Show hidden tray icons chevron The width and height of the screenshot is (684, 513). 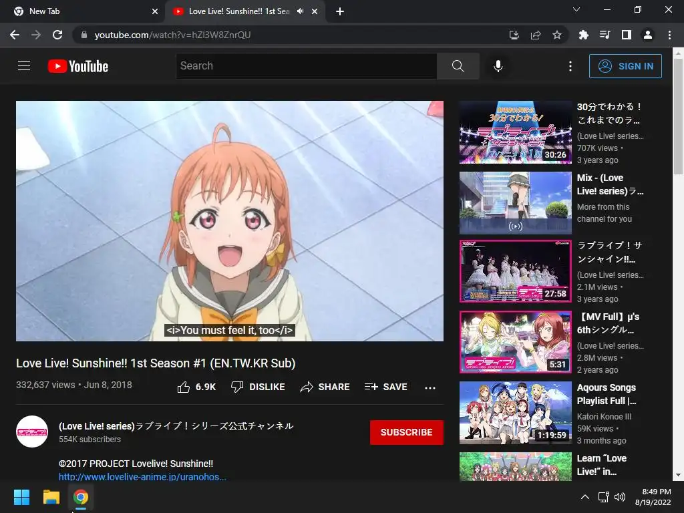point(585,497)
